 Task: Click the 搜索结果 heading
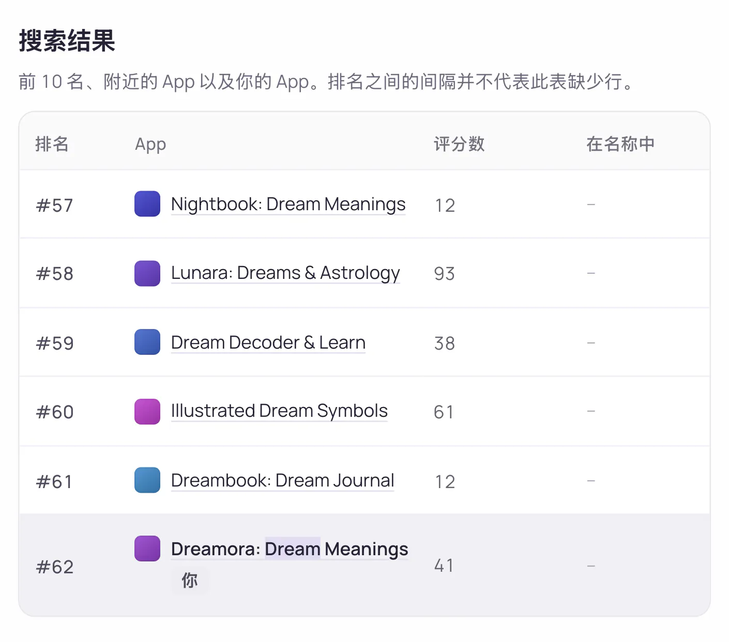[x=67, y=41]
